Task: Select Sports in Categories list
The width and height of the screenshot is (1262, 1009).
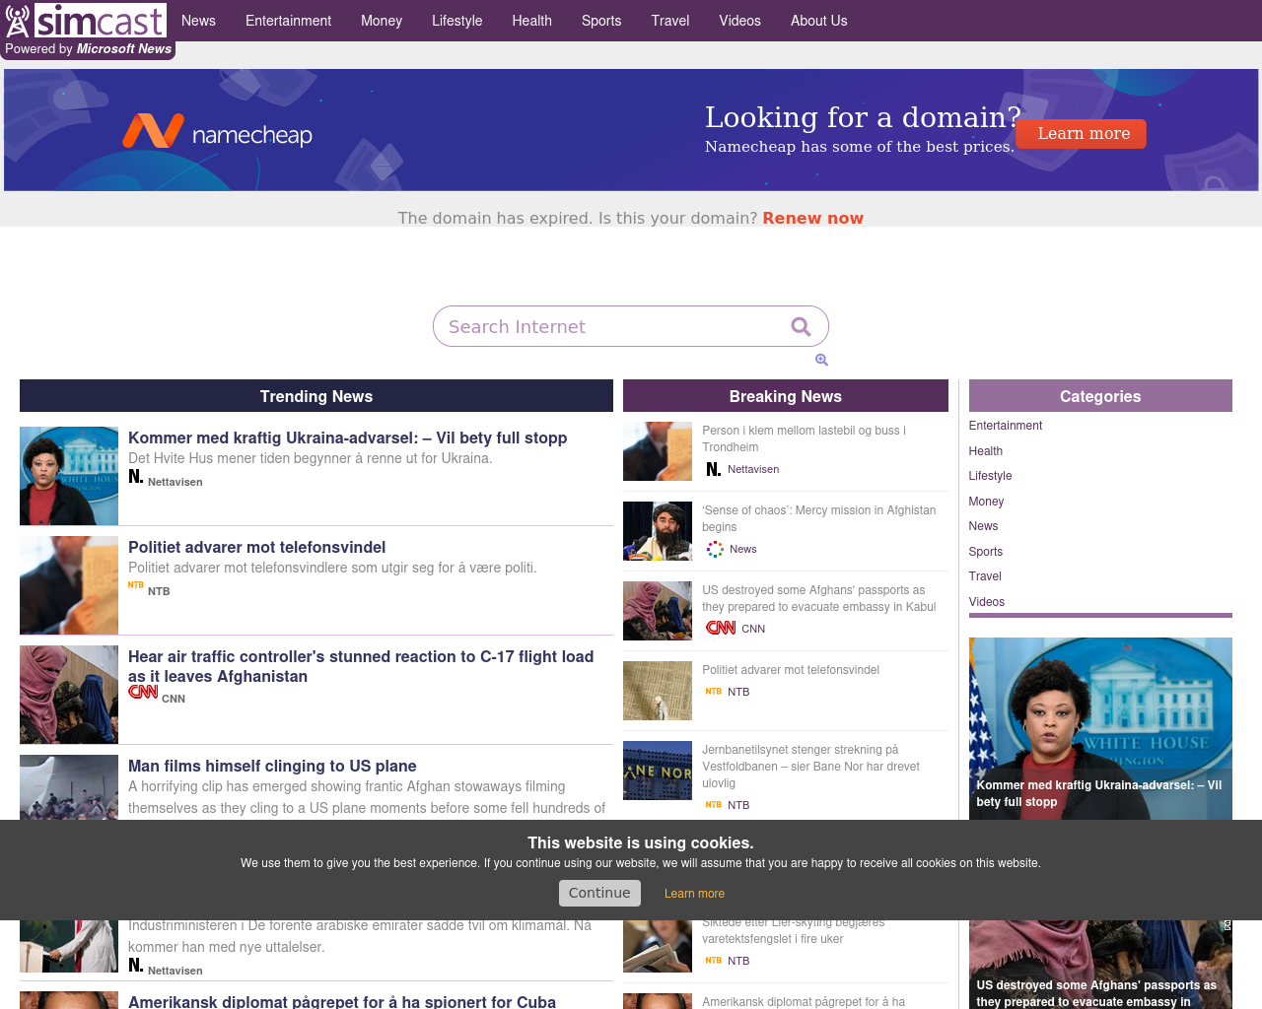Action: (986, 552)
